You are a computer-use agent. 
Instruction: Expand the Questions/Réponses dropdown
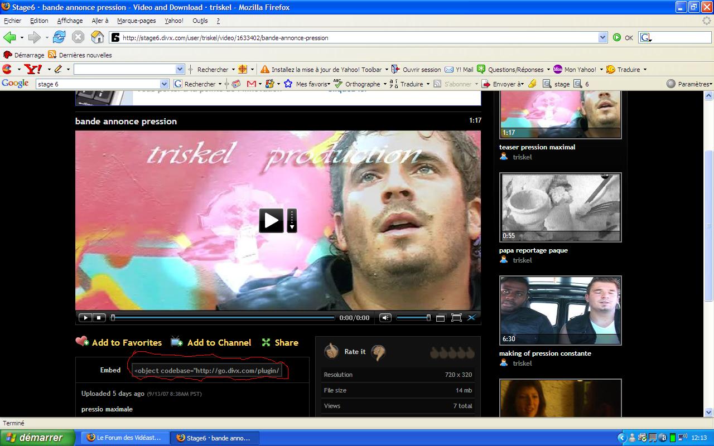(x=548, y=70)
